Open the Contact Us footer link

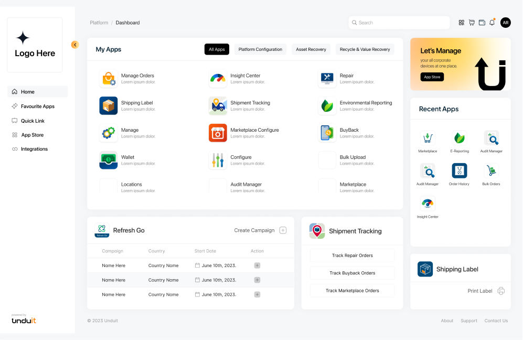pyautogui.click(x=496, y=321)
